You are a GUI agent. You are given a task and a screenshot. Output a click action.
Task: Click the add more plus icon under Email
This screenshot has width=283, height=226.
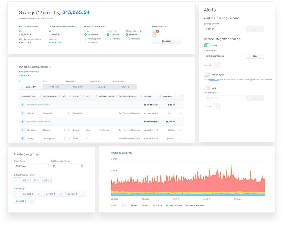pyautogui.click(x=216, y=65)
